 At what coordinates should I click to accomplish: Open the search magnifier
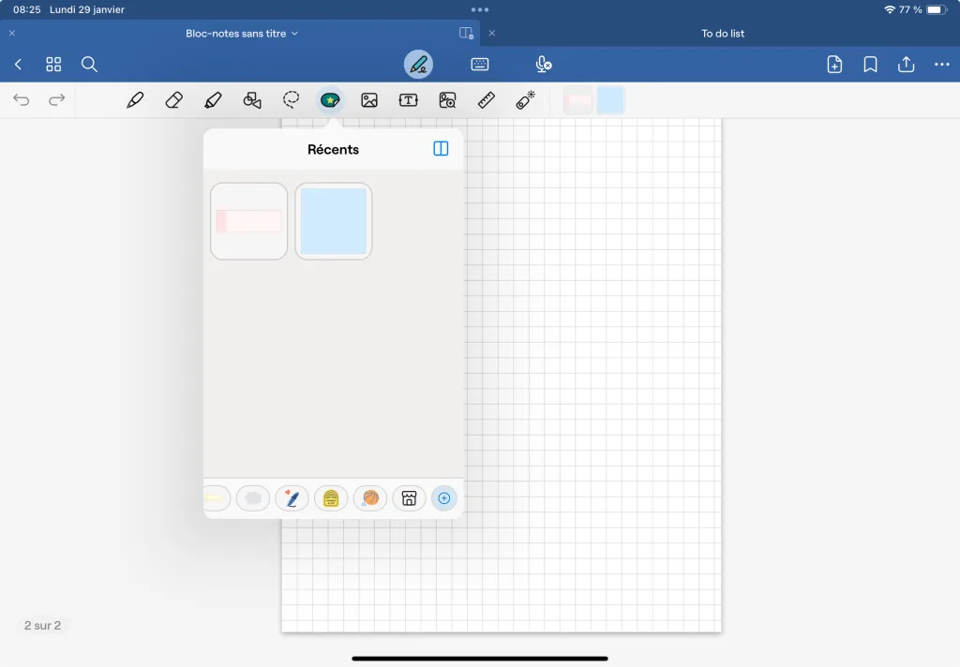coord(89,65)
